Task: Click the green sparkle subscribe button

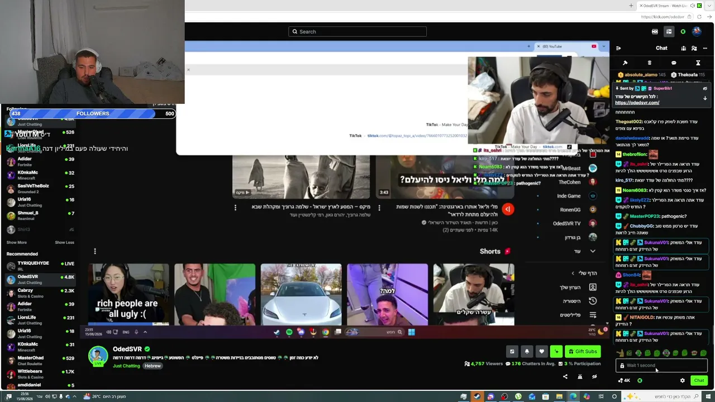Action: [556, 351]
